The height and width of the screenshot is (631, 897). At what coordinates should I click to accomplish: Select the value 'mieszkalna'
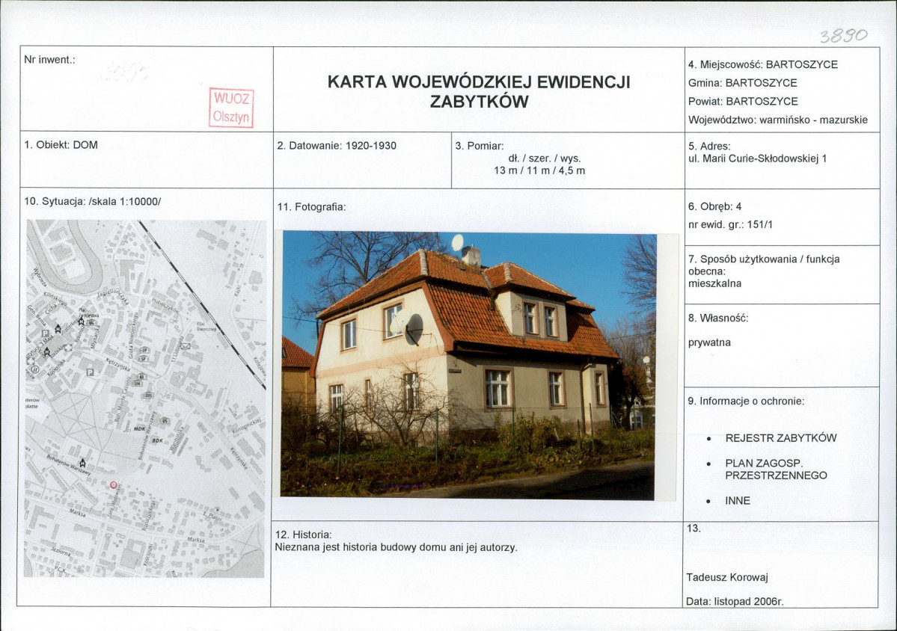click(714, 283)
